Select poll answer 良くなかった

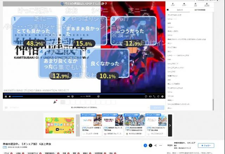point(108,63)
